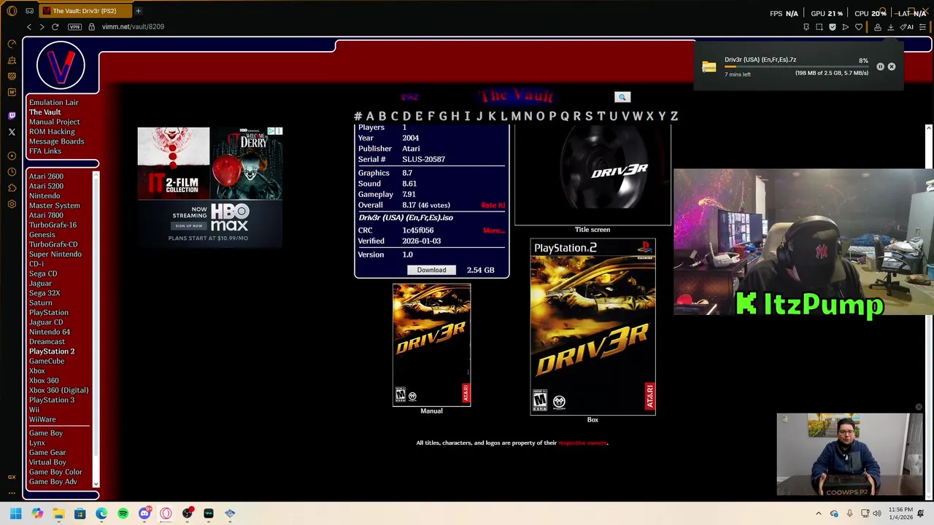This screenshot has height=525, width=934.
Task: Click the Download button
Action: [x=431, y=270]
